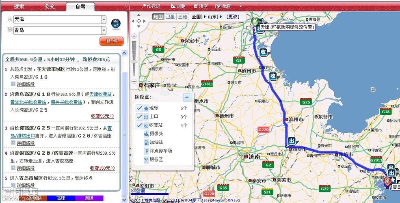Switch map view to 三维
The width and height of the screenshot is (400, 203).
(182, 17)
